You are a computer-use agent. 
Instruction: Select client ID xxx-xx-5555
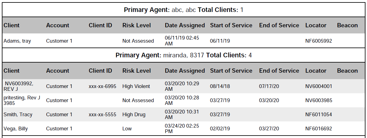click(102, 115)
